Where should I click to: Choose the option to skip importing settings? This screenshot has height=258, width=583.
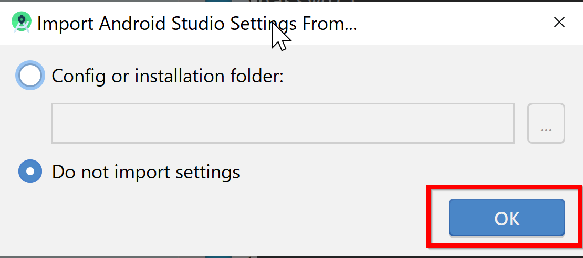pos(30,171)
